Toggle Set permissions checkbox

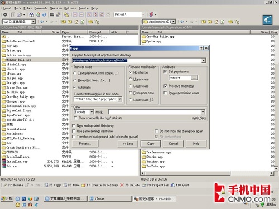coord(165,71)
